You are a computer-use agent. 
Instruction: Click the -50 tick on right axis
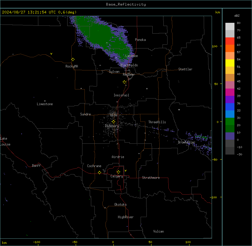215,160
